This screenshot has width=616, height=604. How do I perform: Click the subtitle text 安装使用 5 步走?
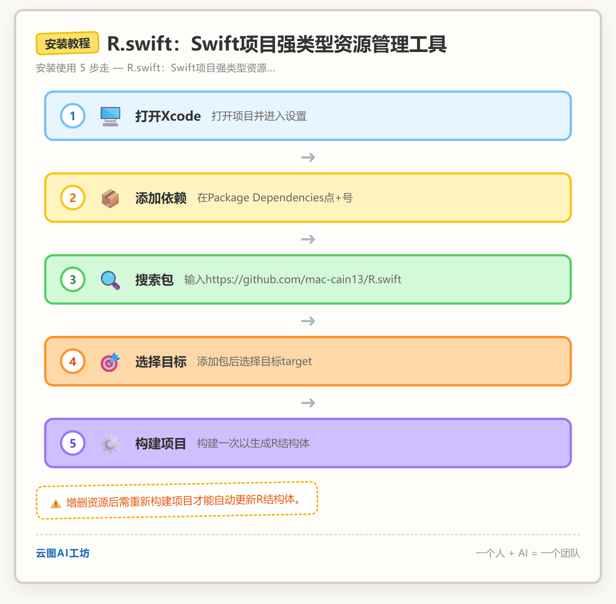coord(72,68)
